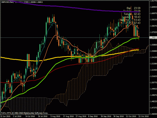Click price axis label 1.49075
Image resolution: width=157 pixels, height=118 pixels.
pos(153,95)
